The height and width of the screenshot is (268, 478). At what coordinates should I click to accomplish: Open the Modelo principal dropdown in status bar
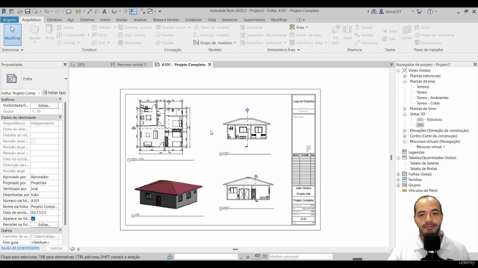pos(300,257)
